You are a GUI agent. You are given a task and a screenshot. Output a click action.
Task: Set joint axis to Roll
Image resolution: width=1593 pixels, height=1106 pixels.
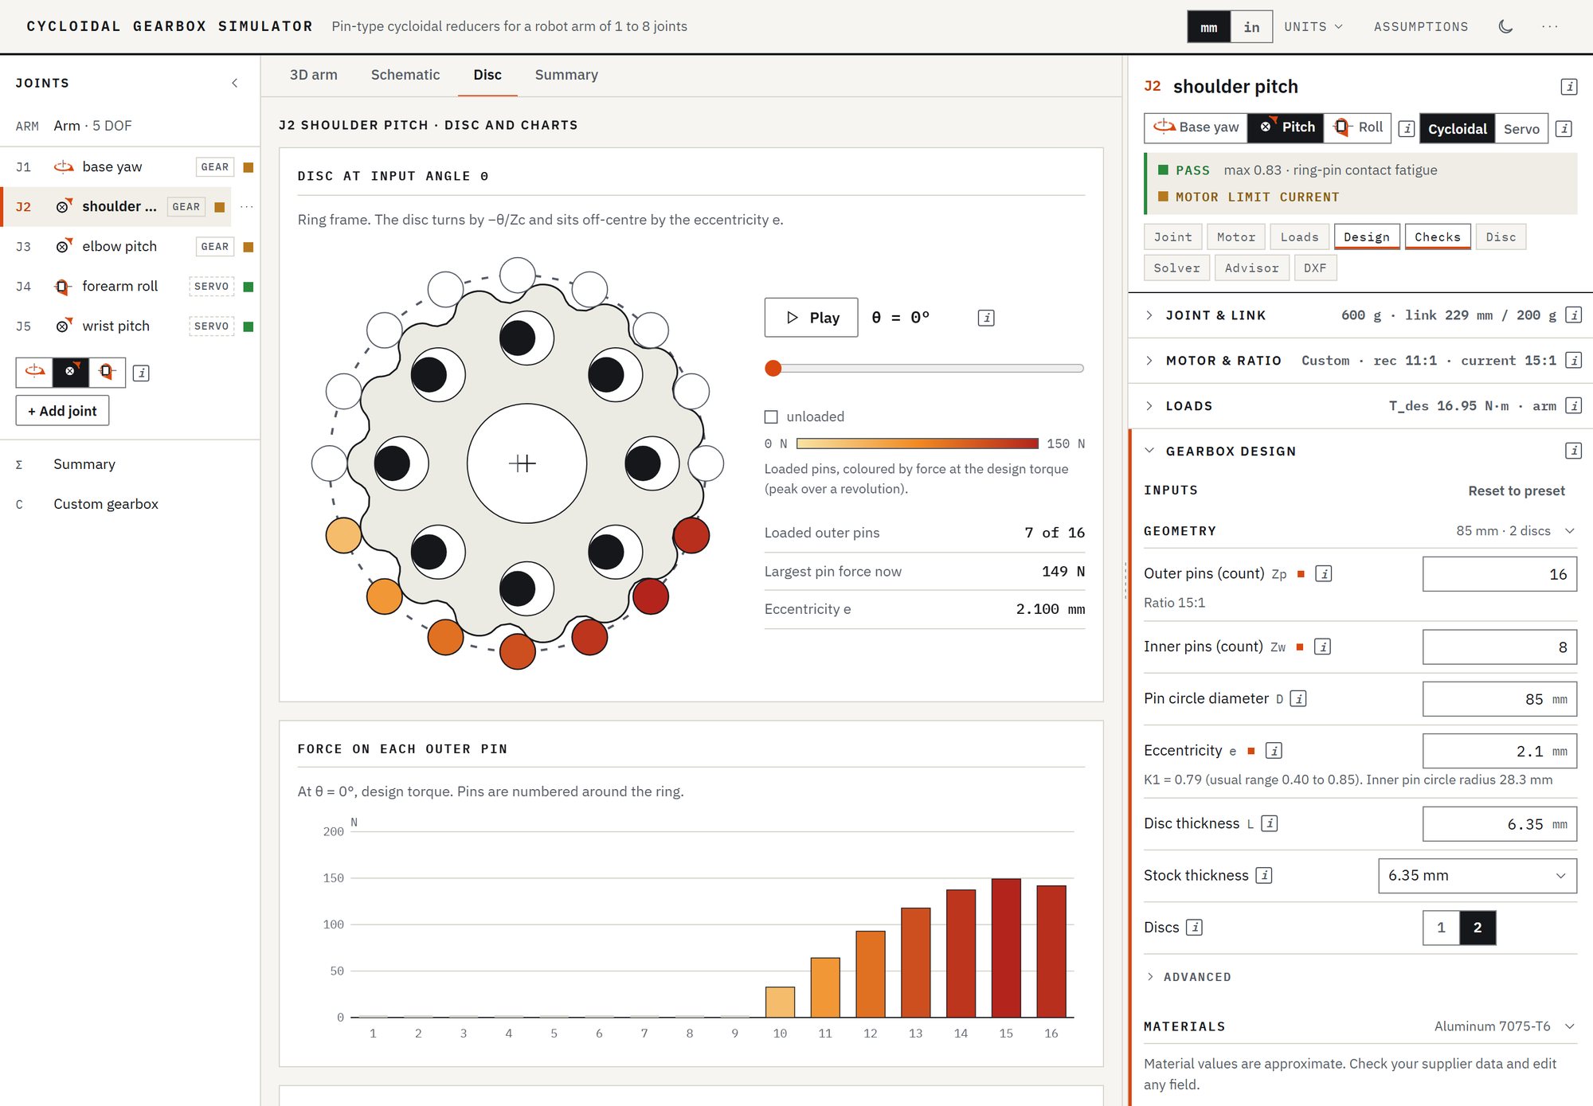click(1359, 127)
